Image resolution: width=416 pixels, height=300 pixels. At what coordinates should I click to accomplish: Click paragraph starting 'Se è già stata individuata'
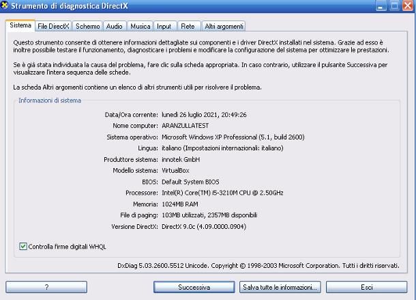point(200,68)
